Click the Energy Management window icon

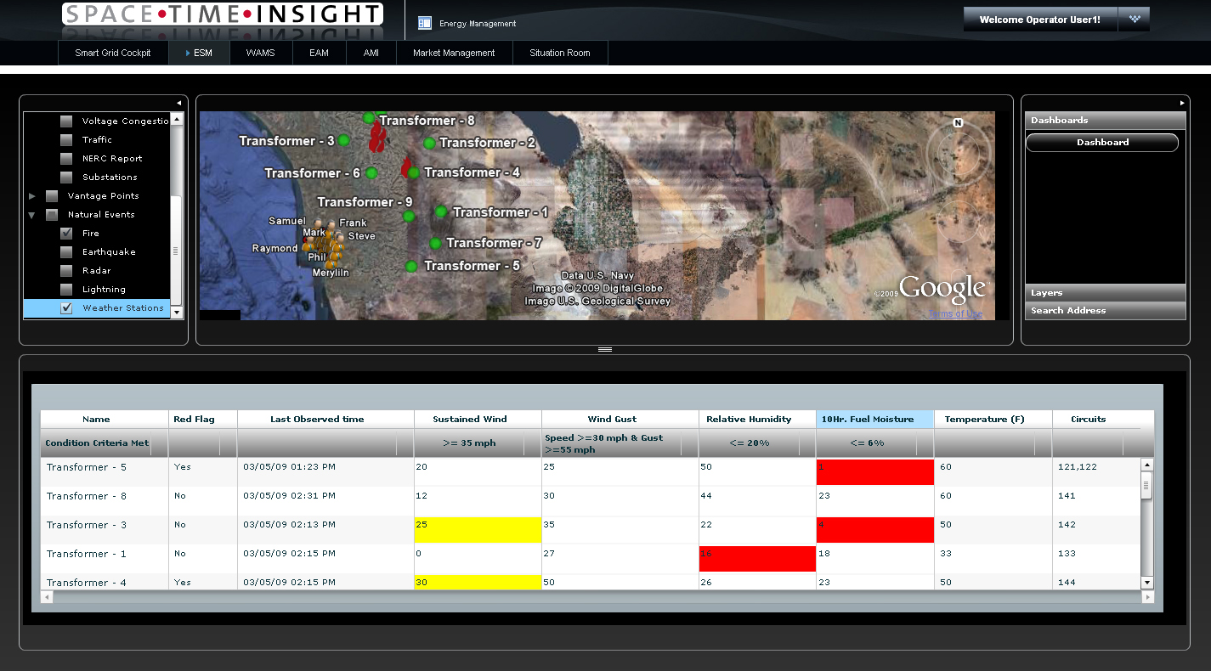coord(425,23)
